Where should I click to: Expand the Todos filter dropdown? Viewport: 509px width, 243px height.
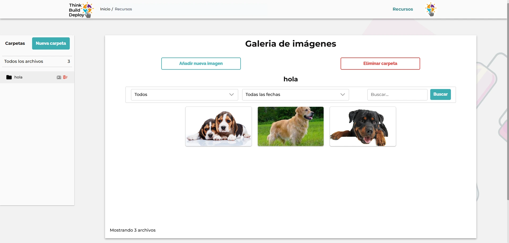tap(184, 95)
